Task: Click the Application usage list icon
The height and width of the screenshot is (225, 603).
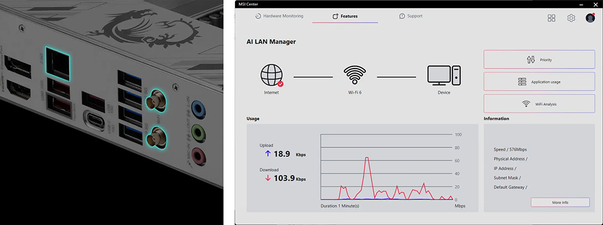Action: [x=522, y=82]
